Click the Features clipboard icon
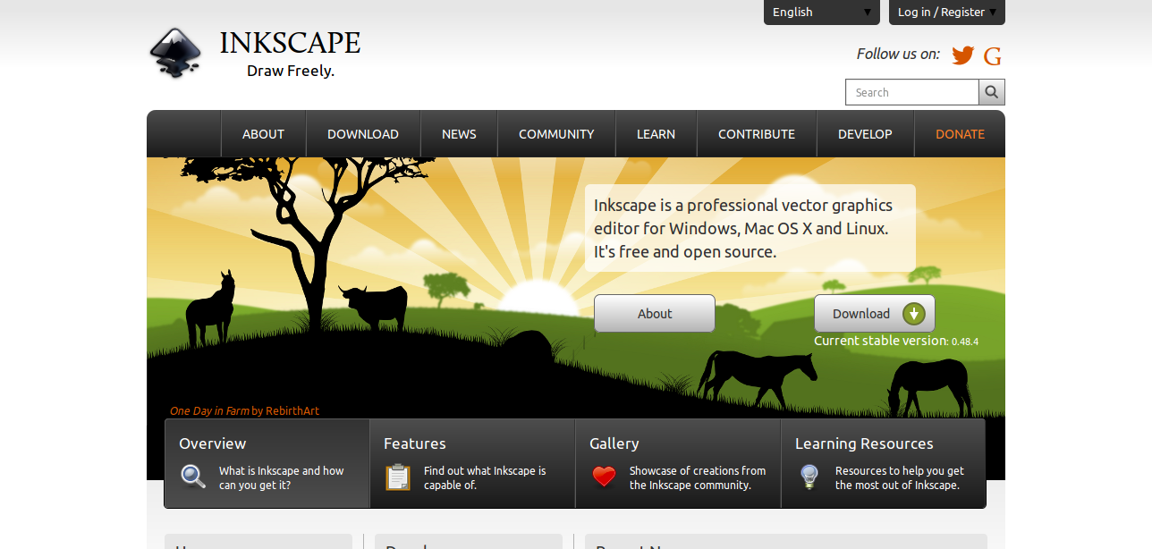 pyautogui.click(x=398, y=477)
